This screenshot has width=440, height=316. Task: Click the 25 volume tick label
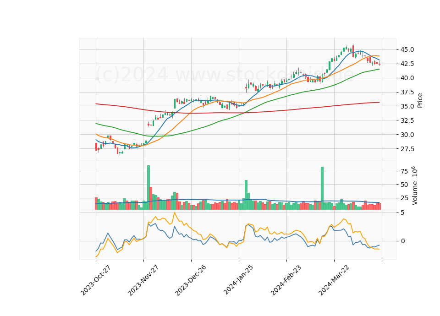pyautogui.click(x=404, y=198)
